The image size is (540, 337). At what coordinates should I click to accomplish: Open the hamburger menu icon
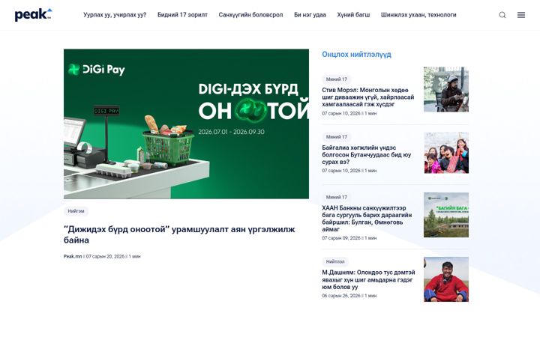coord(521,15)
